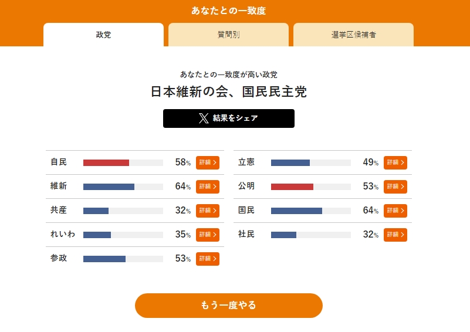The width and height of the screenshot is (470, 332).
Task: Click heading 日本維新の会、国民民主党
Action: [x=228, y=92]
